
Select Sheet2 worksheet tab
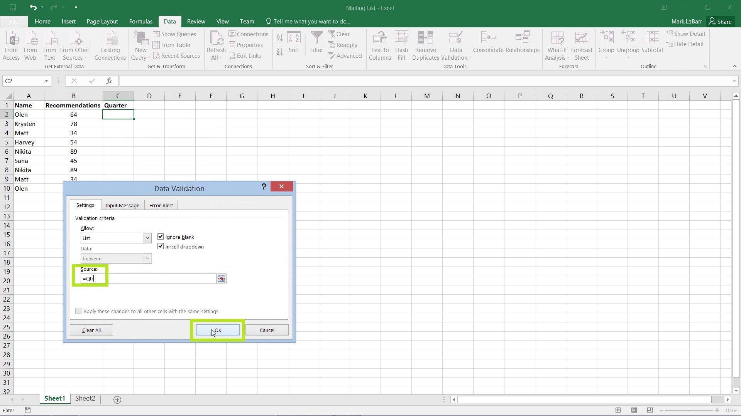tap(85, 398)
